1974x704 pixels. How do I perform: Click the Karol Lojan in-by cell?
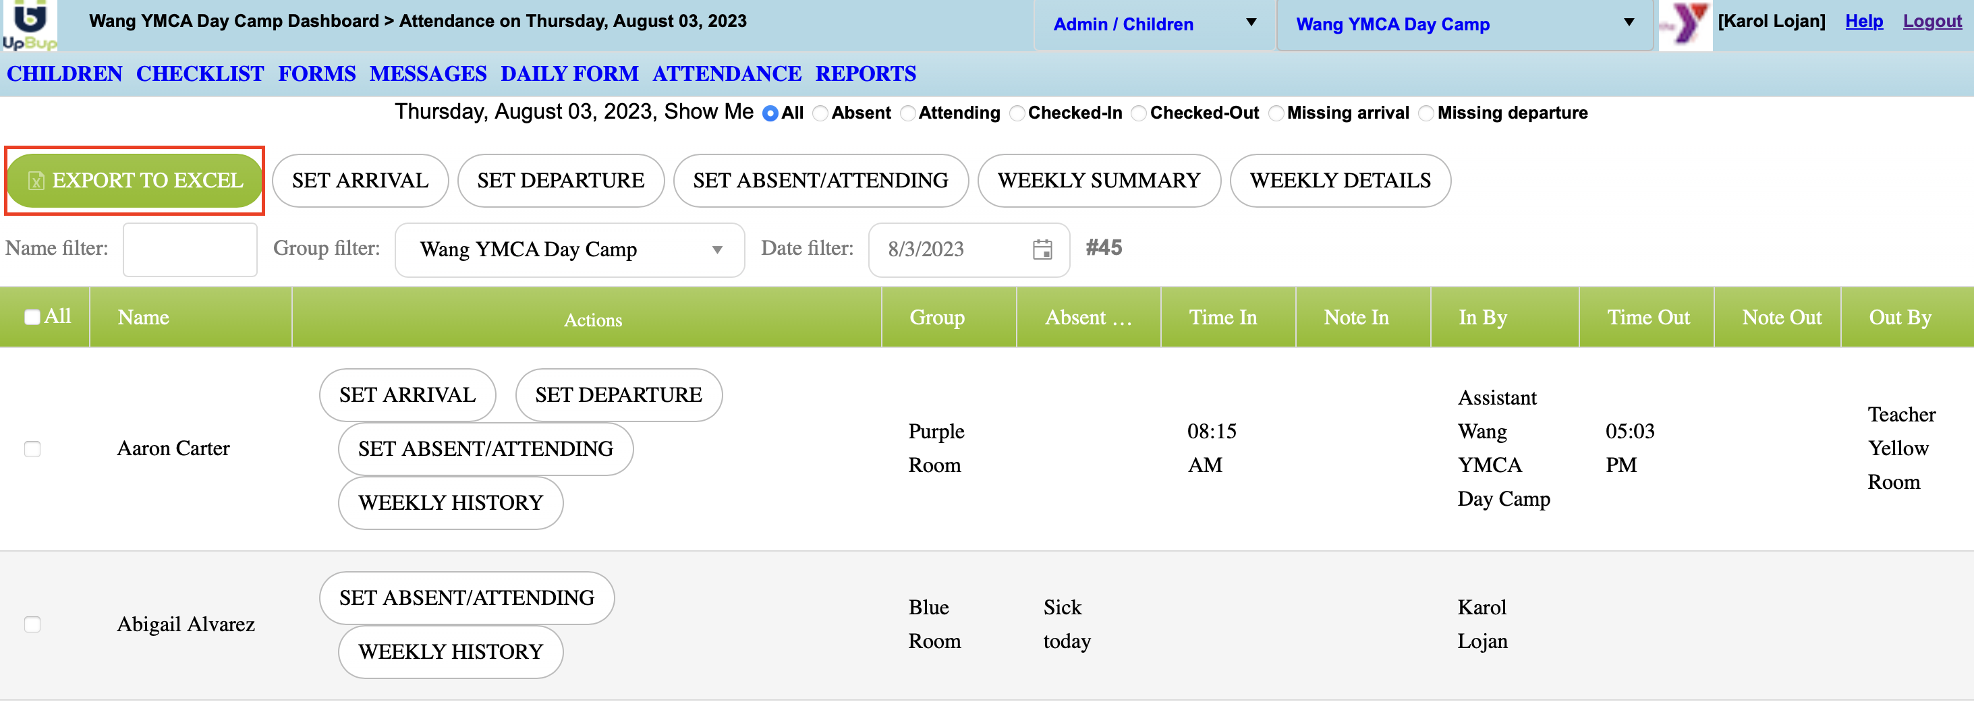(x=1482, y=625)
